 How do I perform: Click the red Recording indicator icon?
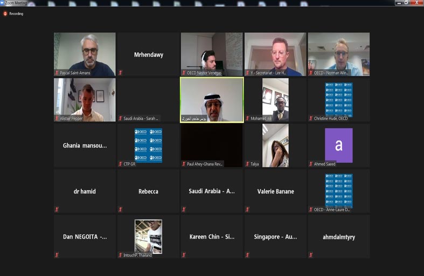5,13
